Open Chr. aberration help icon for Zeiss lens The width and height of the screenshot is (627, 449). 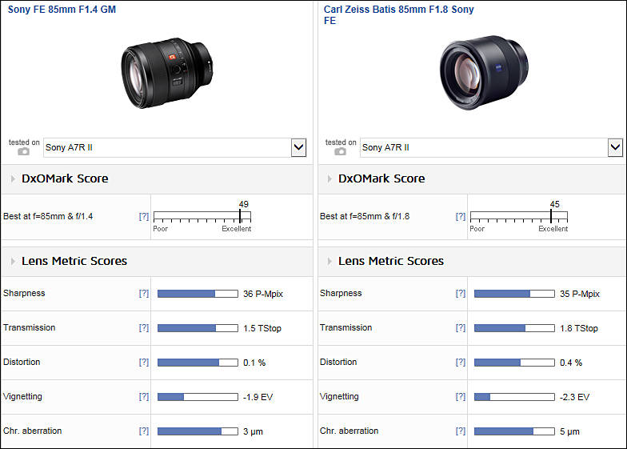[x=461, y=431]
